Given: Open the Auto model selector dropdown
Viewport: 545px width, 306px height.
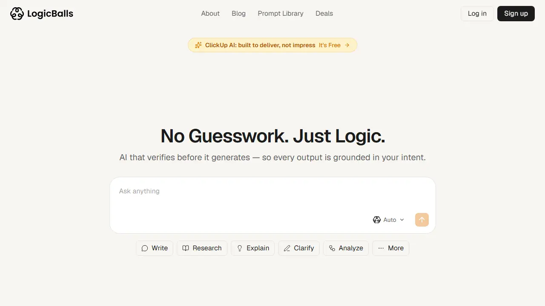Looking at the screenshot, I should (x=388, y=220).
